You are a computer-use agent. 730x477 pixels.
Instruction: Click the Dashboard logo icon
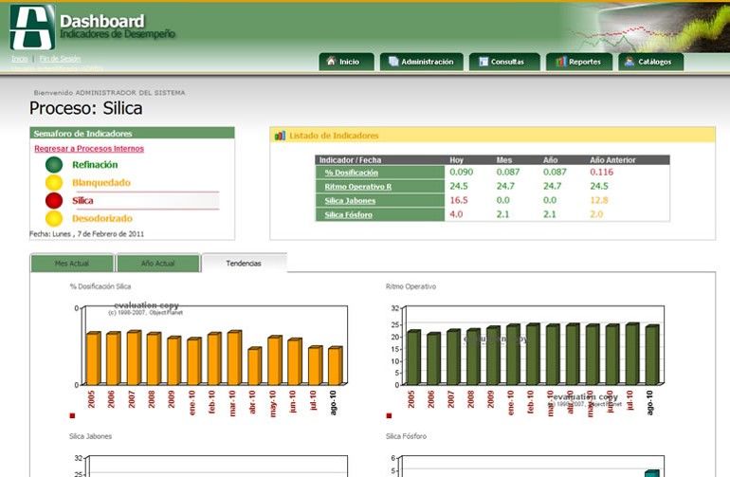click(32, 27)
